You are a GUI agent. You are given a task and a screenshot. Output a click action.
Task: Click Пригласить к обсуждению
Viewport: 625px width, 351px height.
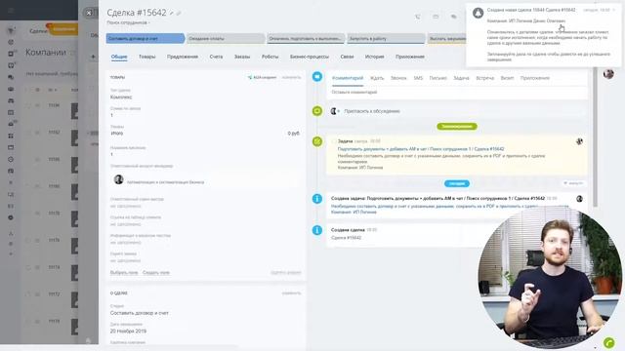372,111
